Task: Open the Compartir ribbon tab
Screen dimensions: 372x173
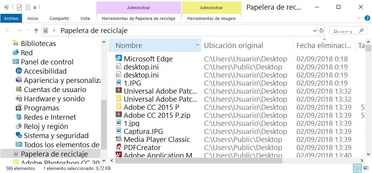Action: click(x=59, y=18)
